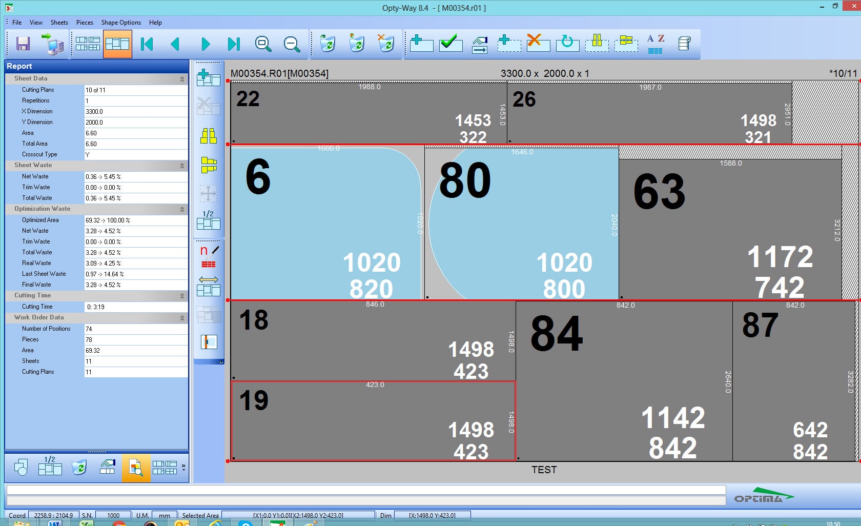Viewport: 861px width, 526px height.
Task: Select piece 84 on the sheet
Action: (623, 380)
